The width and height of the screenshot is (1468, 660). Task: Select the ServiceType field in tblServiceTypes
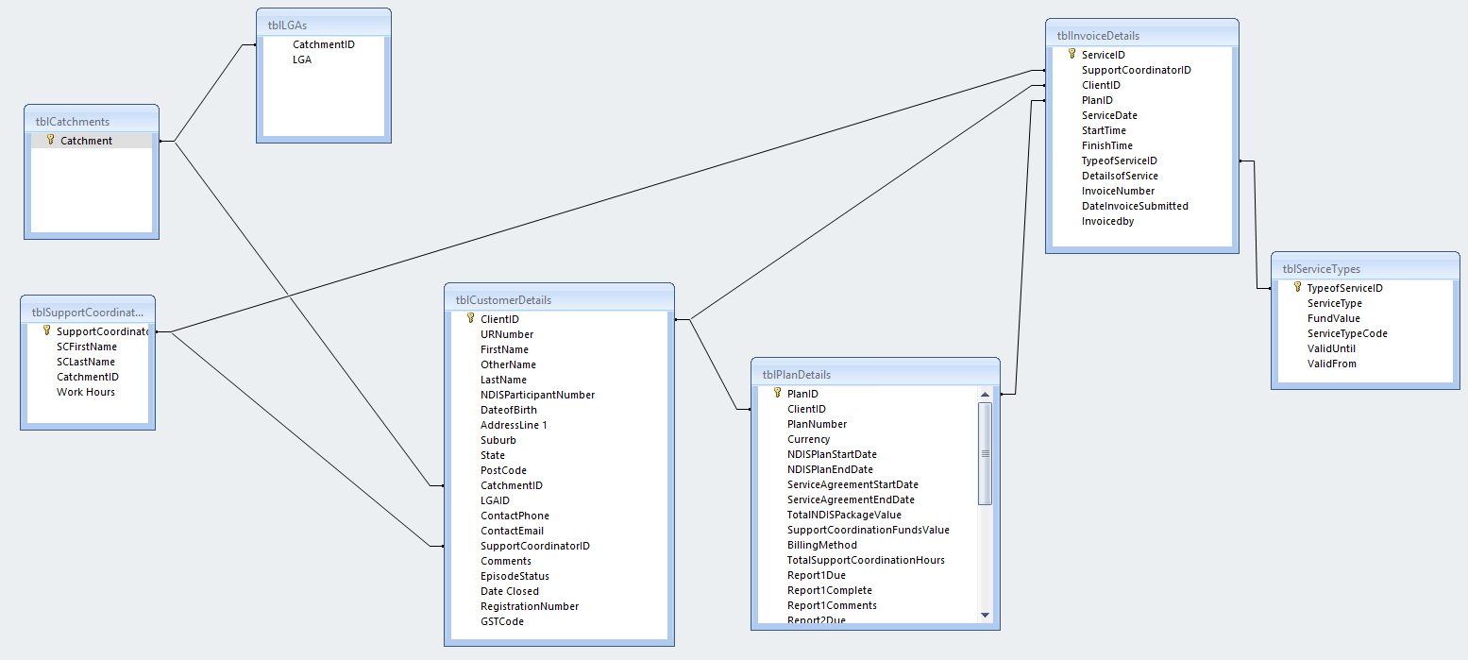1335,303
